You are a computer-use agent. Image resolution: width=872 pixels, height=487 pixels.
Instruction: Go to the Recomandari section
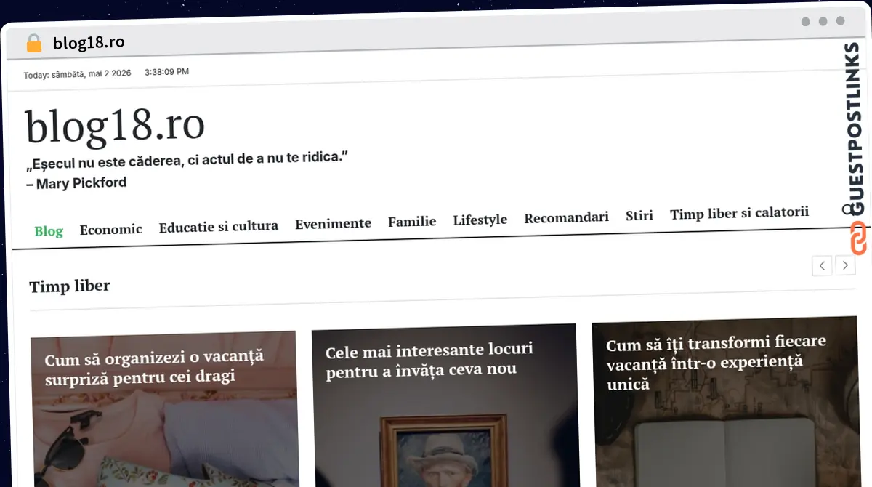pos(567,217)
